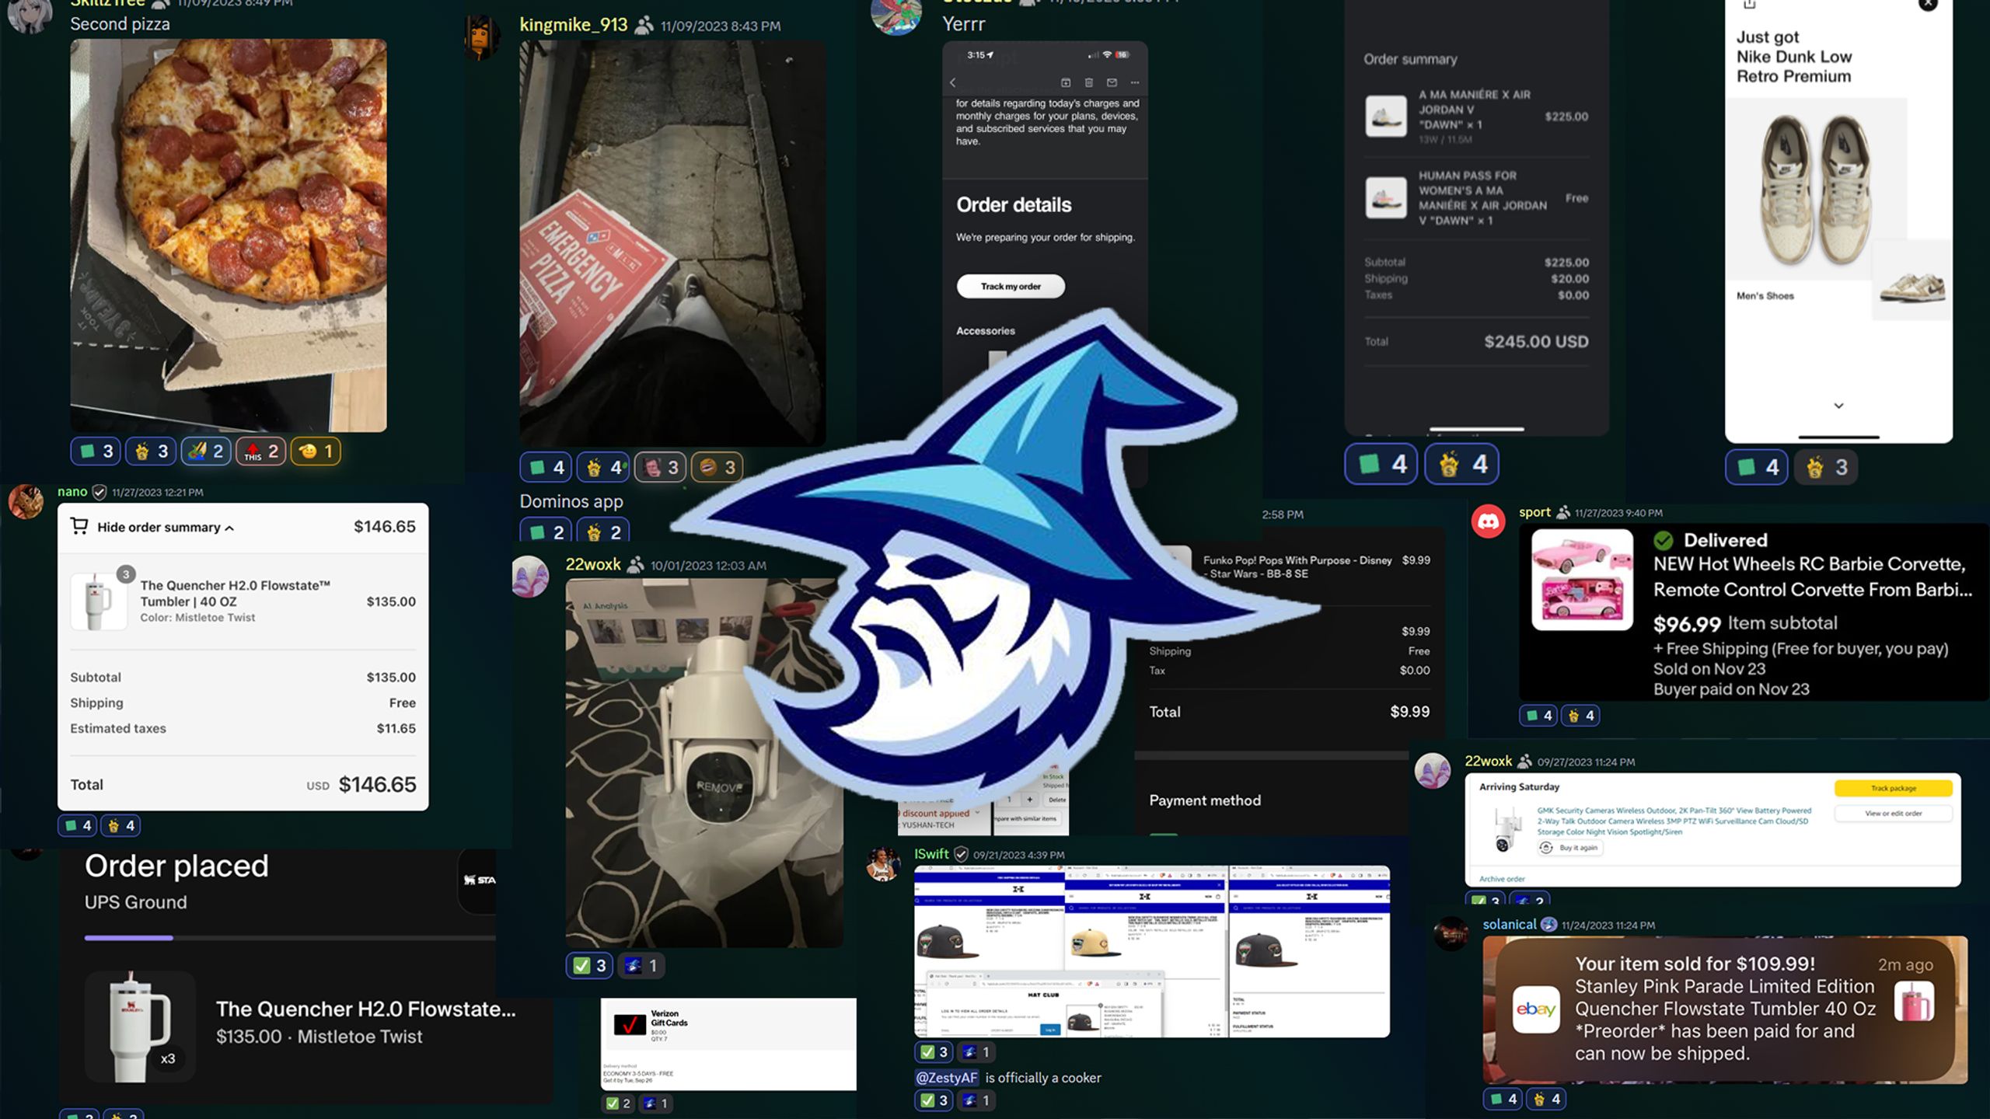The height and width of the screenshot is (1119, 1990).
Task: Toggle green square reaction under eBay sold notification
Action: [1503, 1099]
